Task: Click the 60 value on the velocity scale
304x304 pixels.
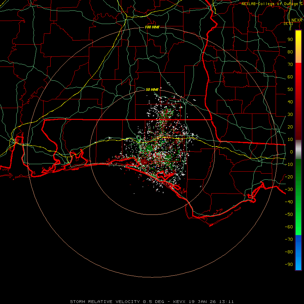Action: (290, 77)
